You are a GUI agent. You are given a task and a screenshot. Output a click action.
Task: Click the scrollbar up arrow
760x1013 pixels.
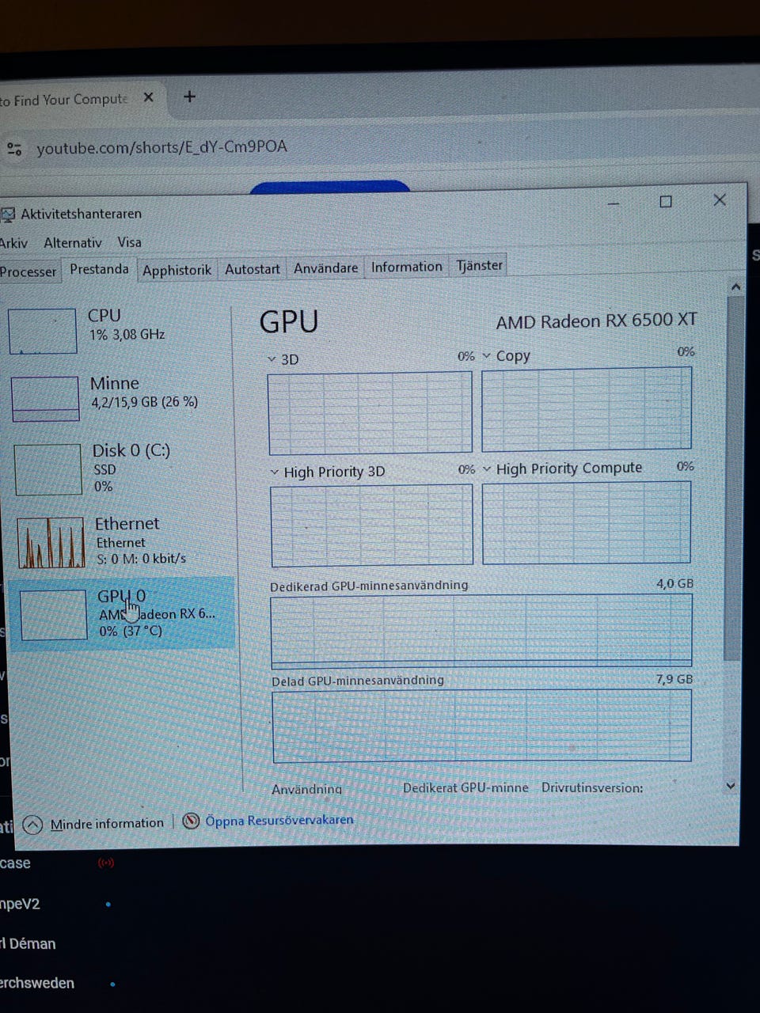[735, 287]
